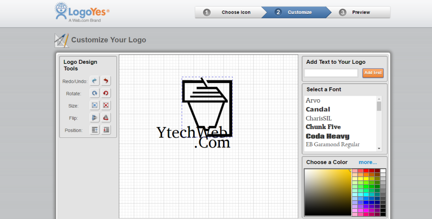Click the font list scrollbar thumb
This screenshot has width=432, height=219.
point(379,106)
